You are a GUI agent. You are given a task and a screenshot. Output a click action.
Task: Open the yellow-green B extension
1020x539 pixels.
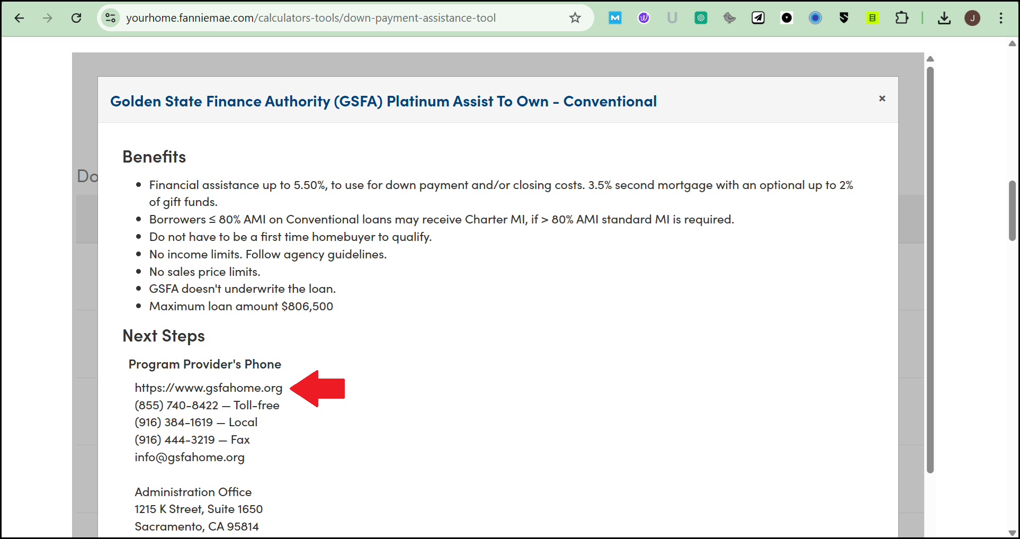pyautogui.click(x=872, y=18)
